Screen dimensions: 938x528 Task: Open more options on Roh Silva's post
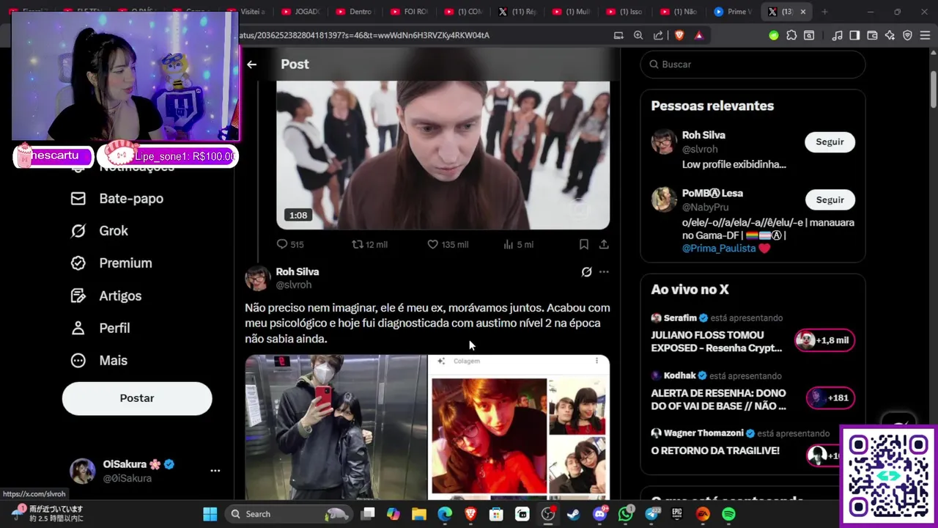[604, 272]
